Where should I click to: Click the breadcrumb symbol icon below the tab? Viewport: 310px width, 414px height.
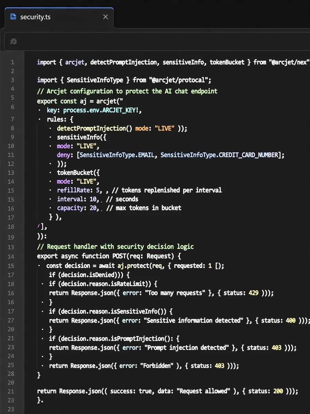(x=13, y=41)
